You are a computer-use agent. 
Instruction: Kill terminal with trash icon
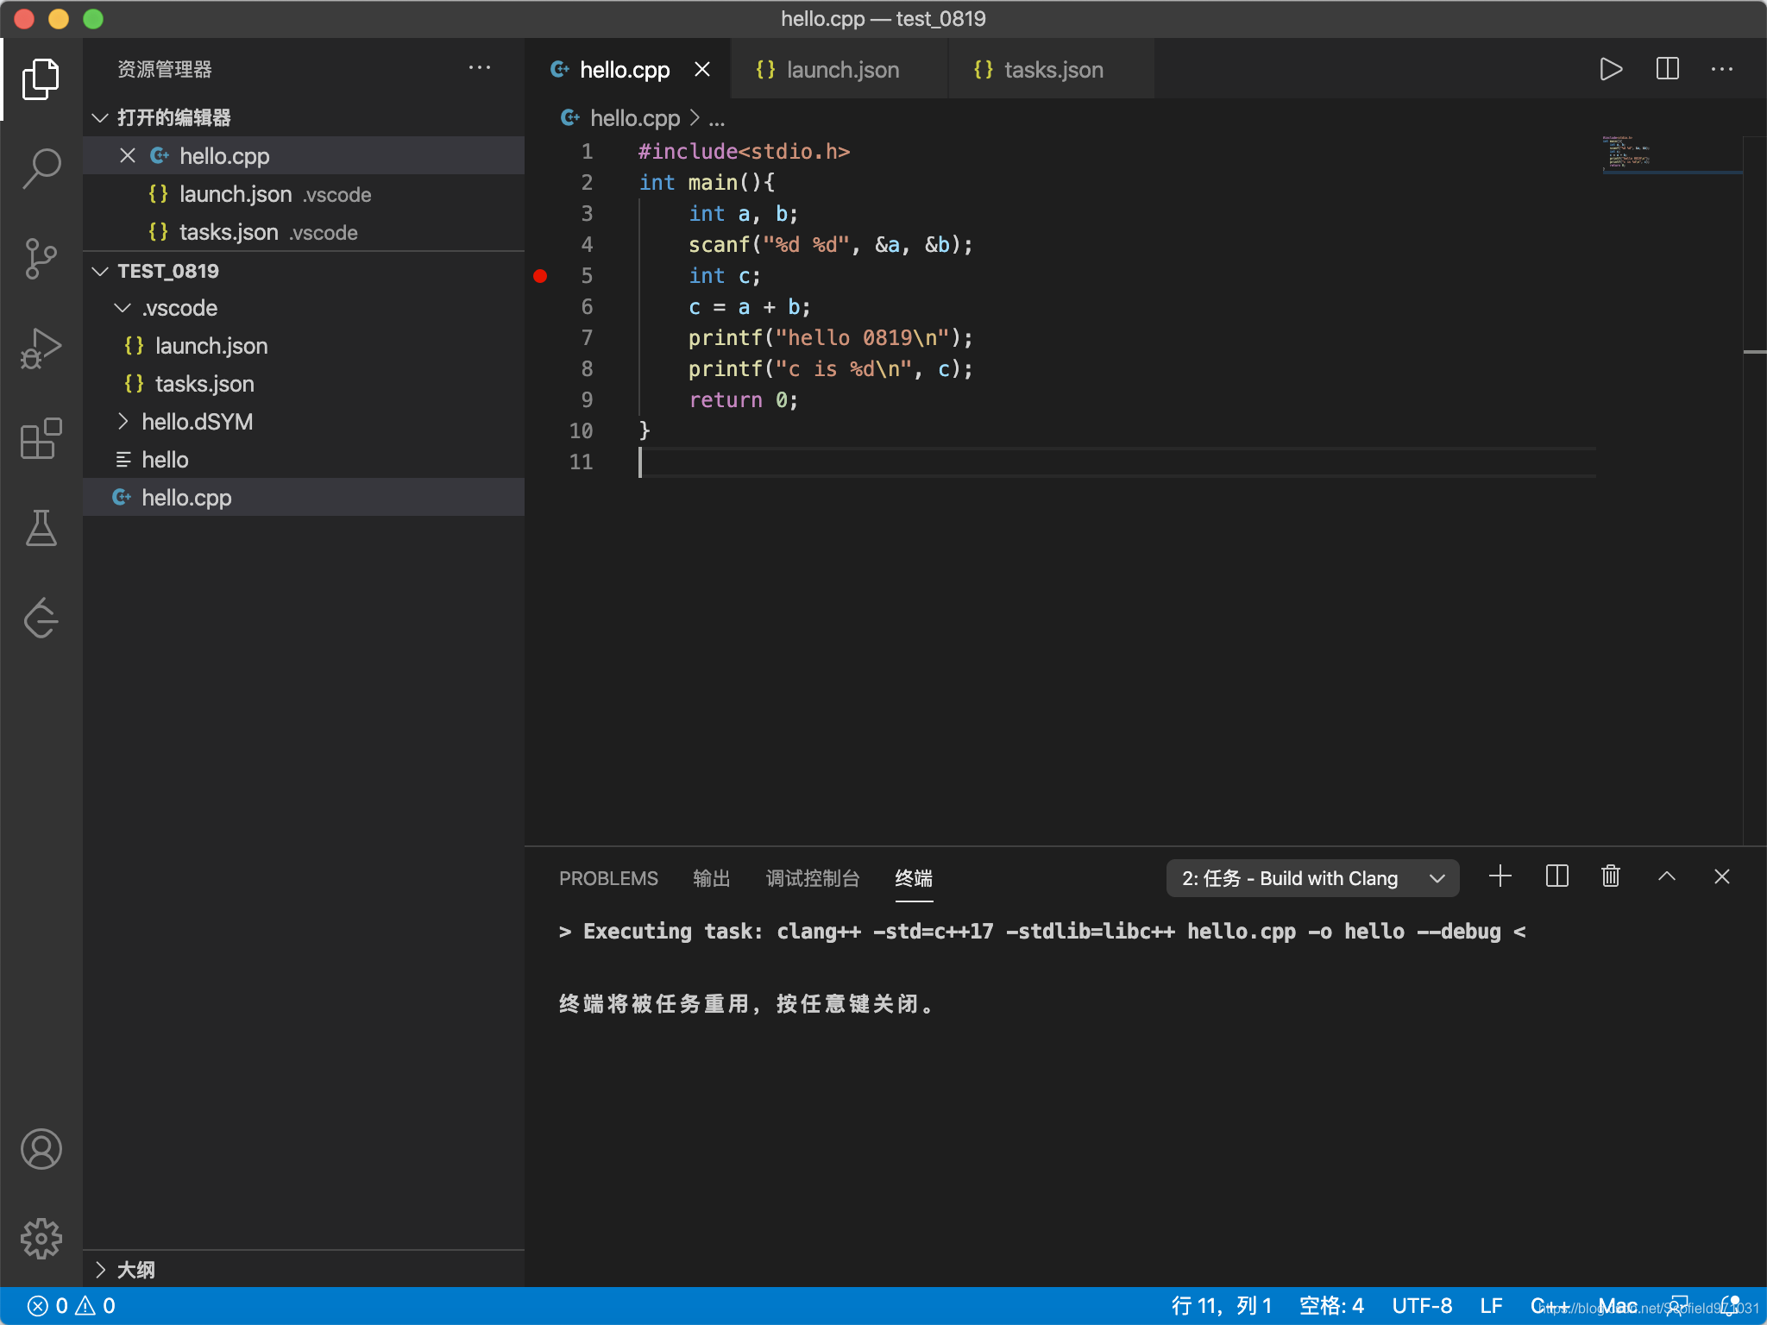click(x=1610, y=876)
